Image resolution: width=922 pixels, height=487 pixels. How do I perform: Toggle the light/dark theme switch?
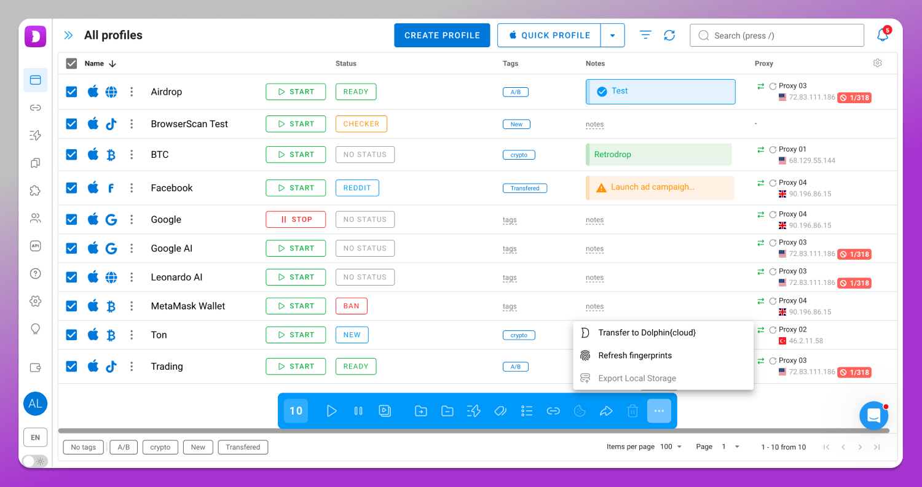tap(35, 461)
